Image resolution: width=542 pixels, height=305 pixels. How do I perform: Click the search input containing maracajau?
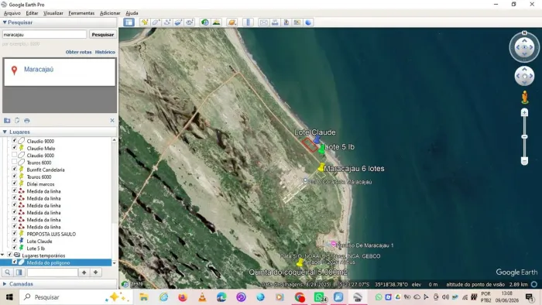44,35
